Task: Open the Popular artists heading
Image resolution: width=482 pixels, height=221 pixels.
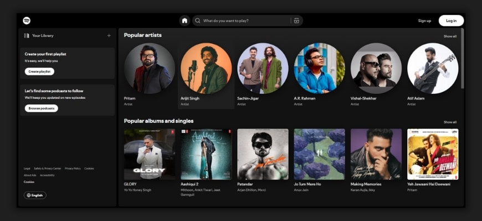Action: (x=142, y=35)
